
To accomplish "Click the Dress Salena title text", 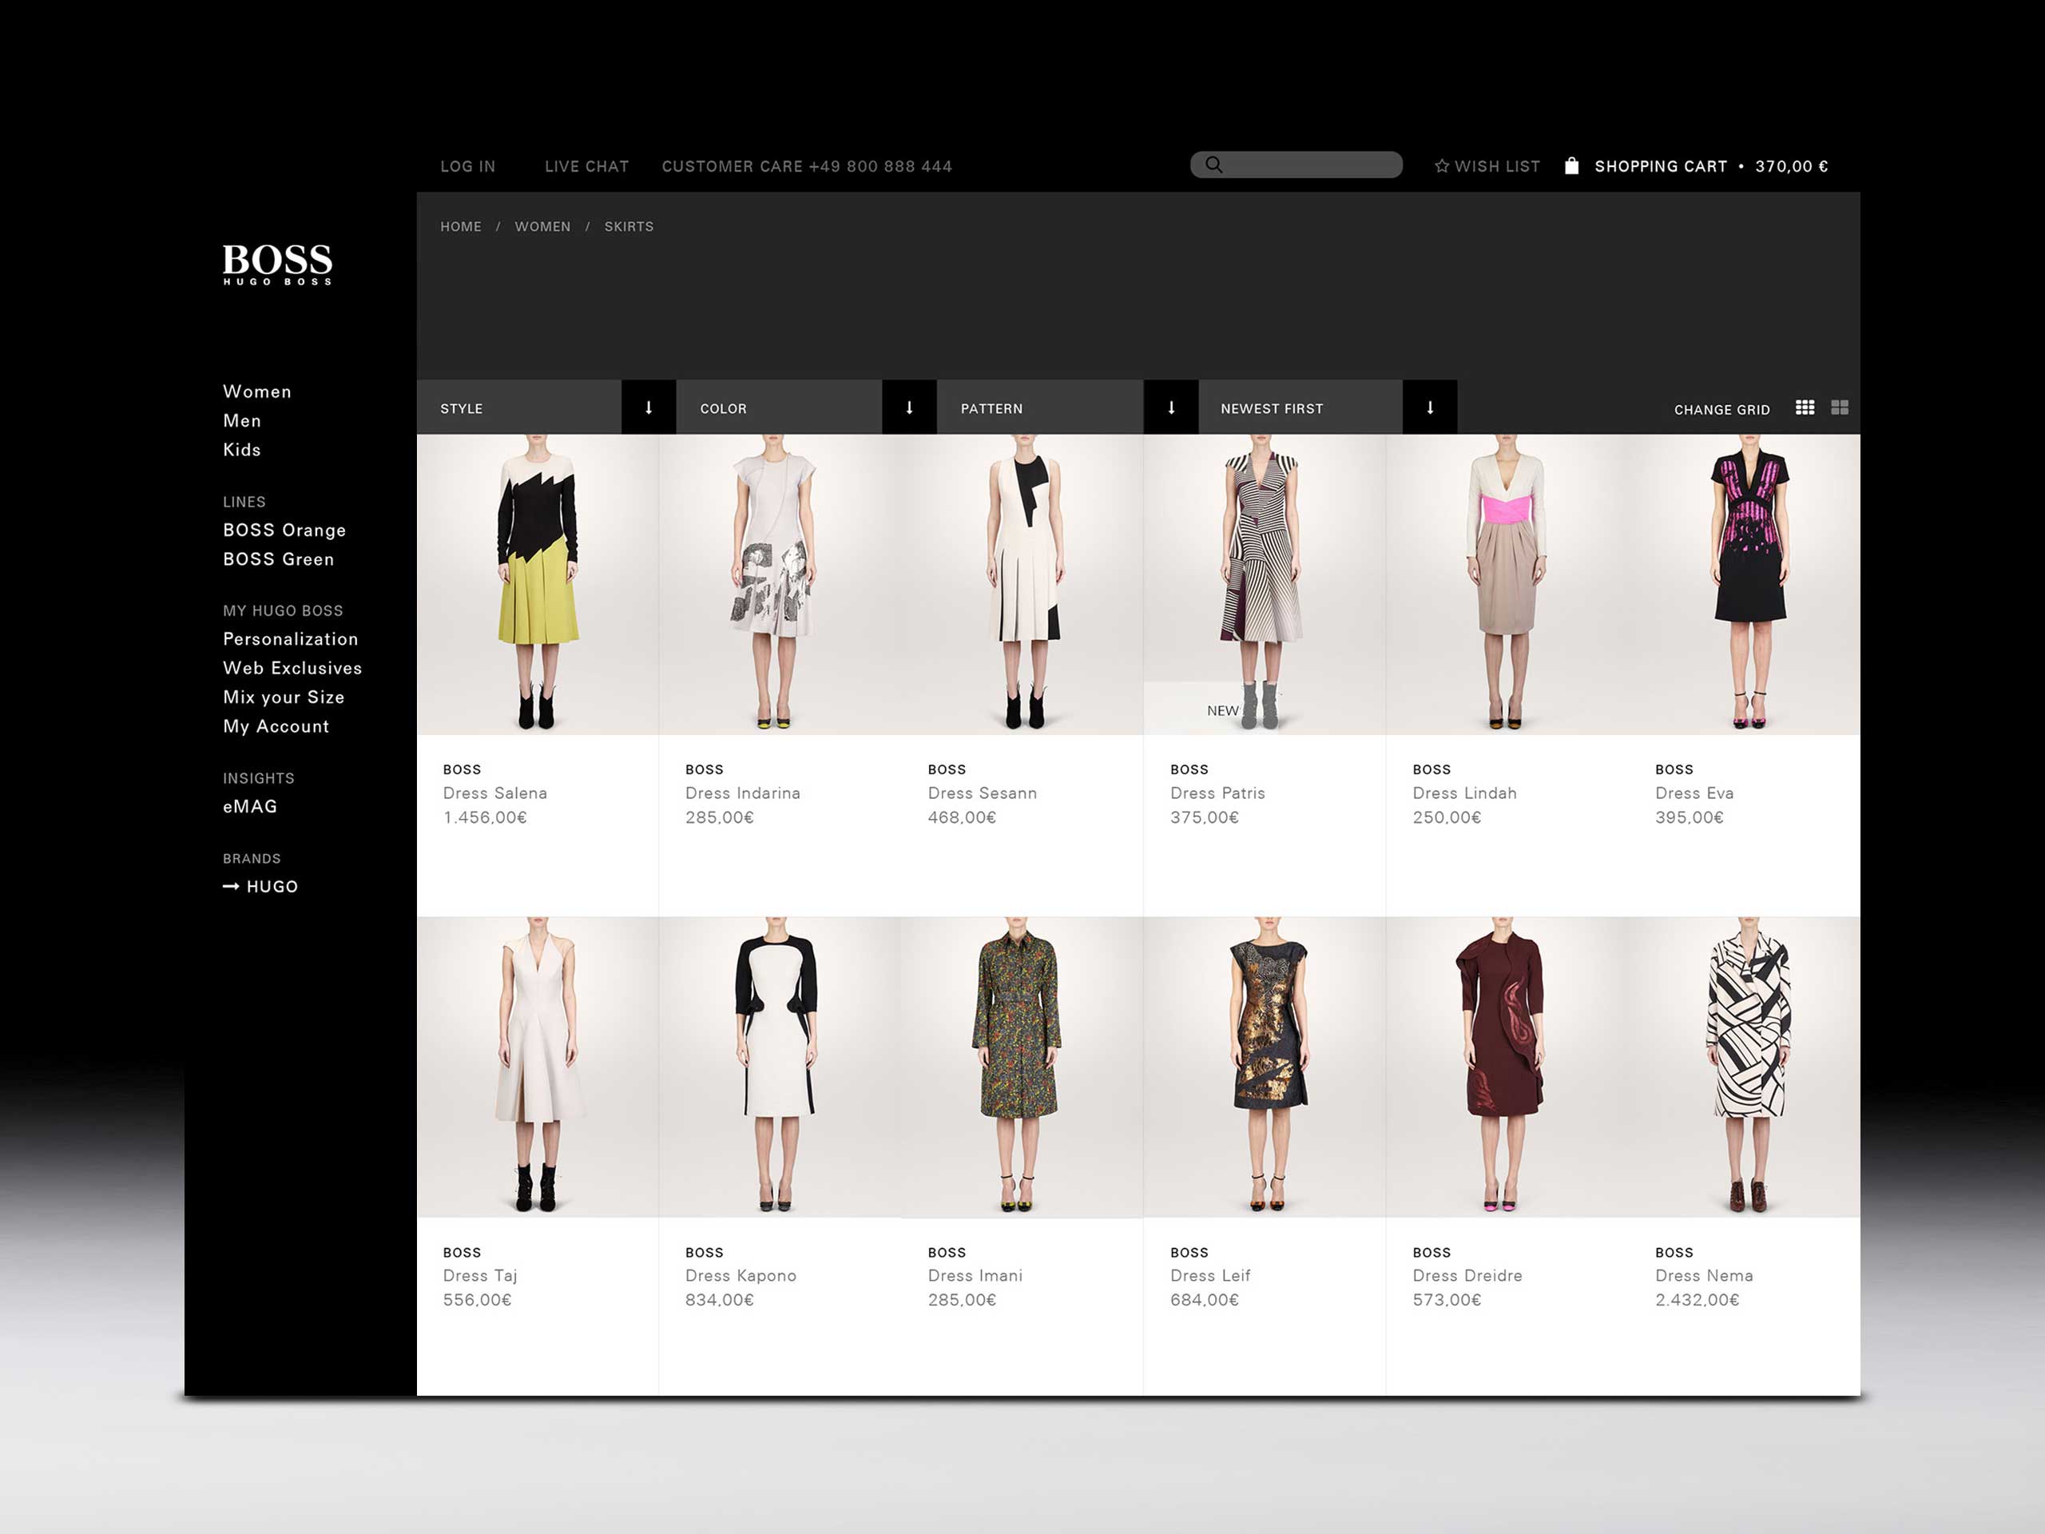I will coord(494,793).
